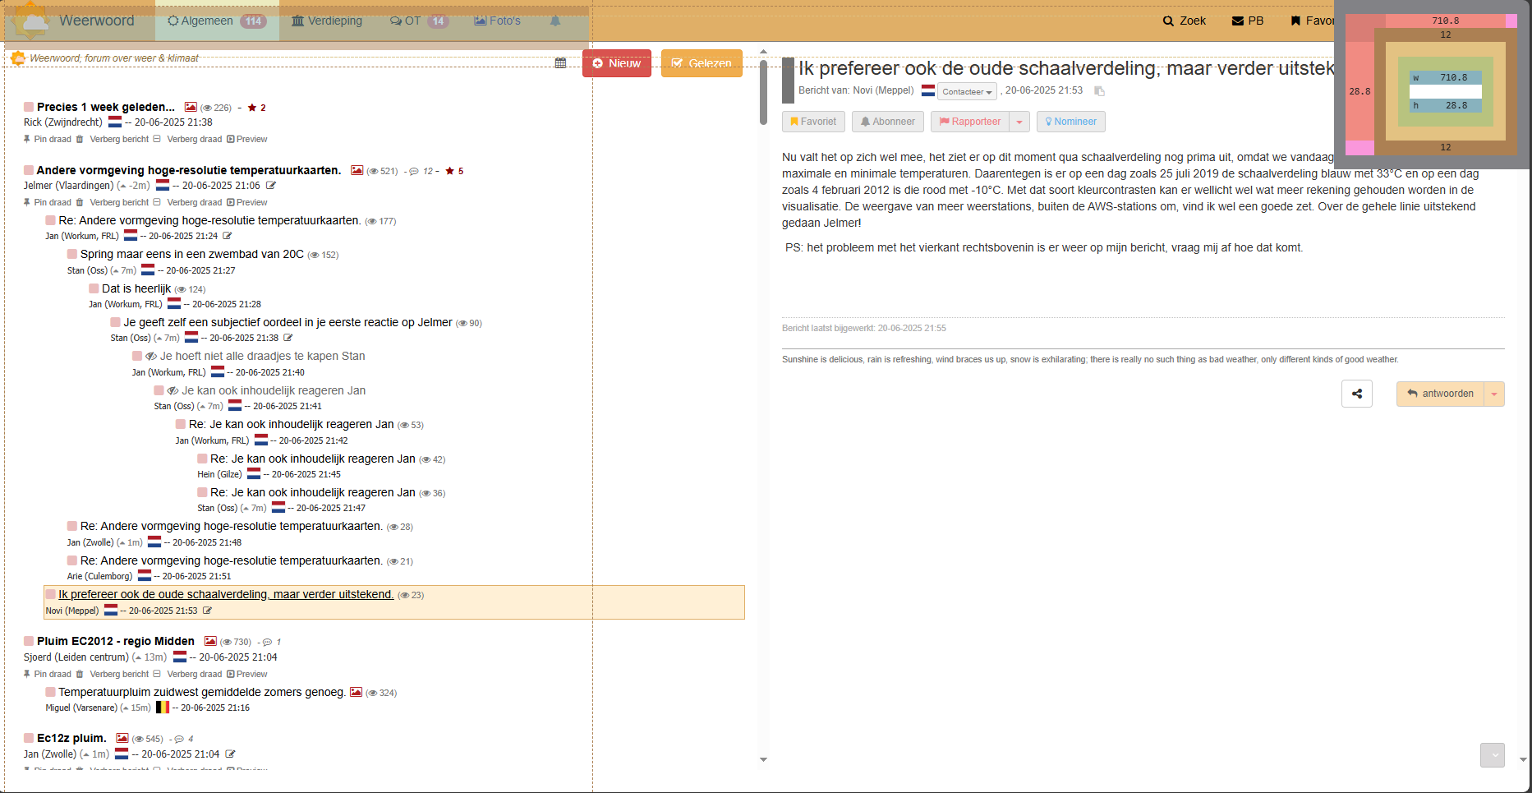This screenshot has width=1532, height=793.
Task: Click the pink marker before 'Pluim EC2012 - regio Midden'
Action: click(29, 641)
